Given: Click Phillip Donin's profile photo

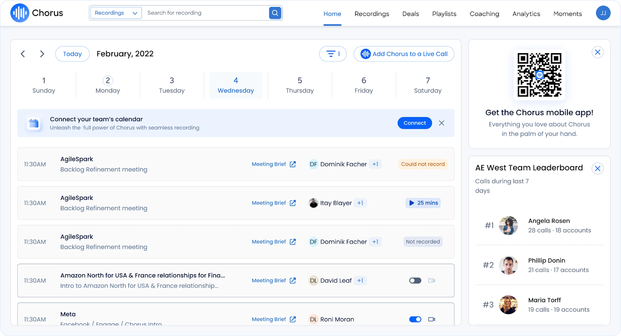Looking at the screenshot, I should pos(508,265).
